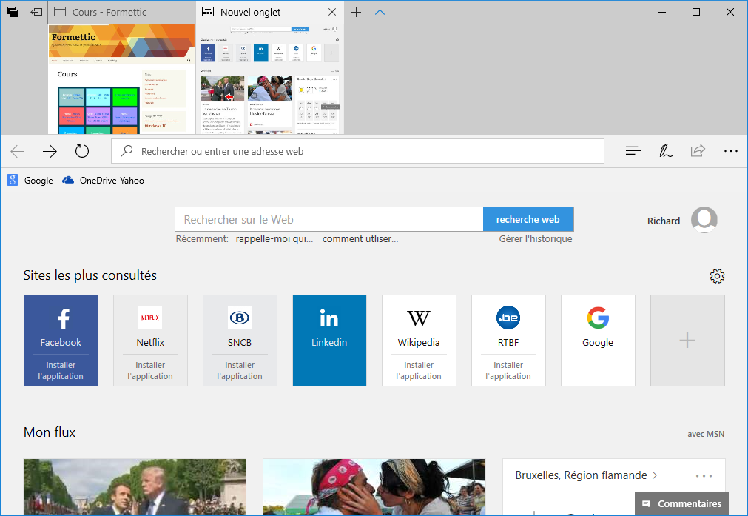
Task: Switch to Cours - Formettic tab
Action: pos(121,12)
